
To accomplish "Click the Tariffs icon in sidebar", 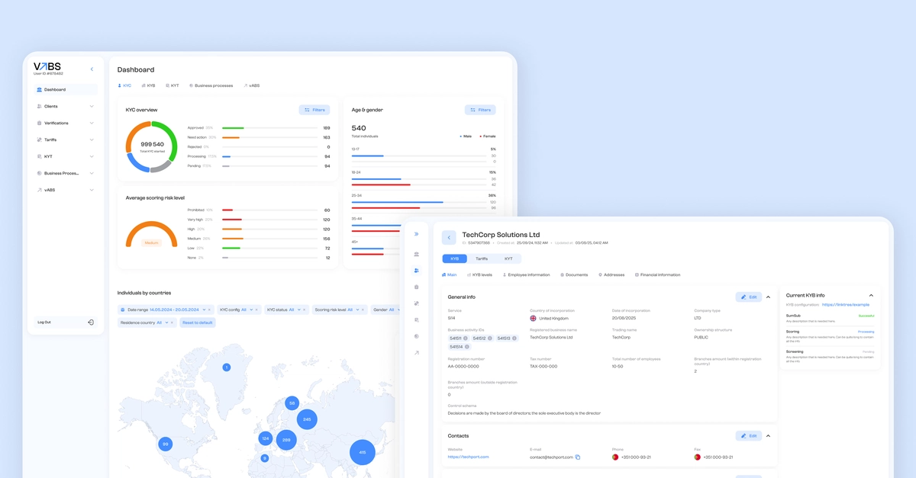I will [40, 140].
